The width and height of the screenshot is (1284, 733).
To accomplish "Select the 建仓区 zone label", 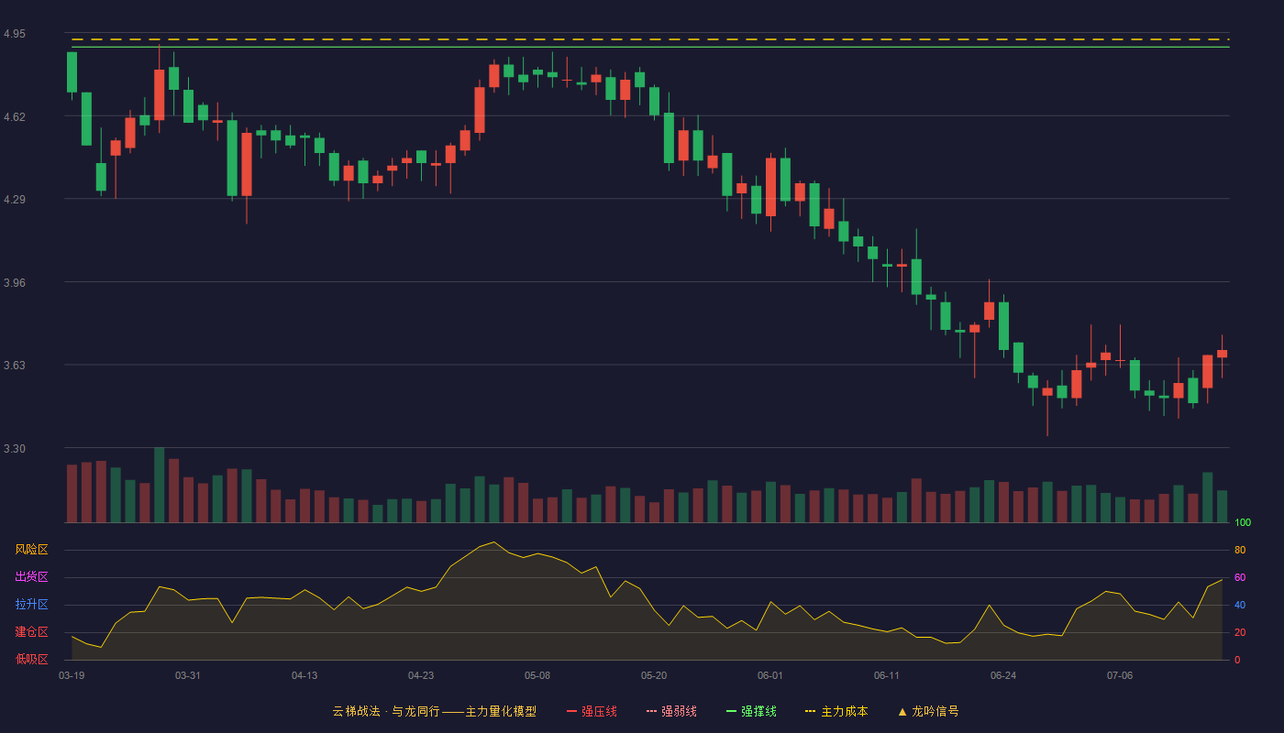I will [x=31, y=632].
